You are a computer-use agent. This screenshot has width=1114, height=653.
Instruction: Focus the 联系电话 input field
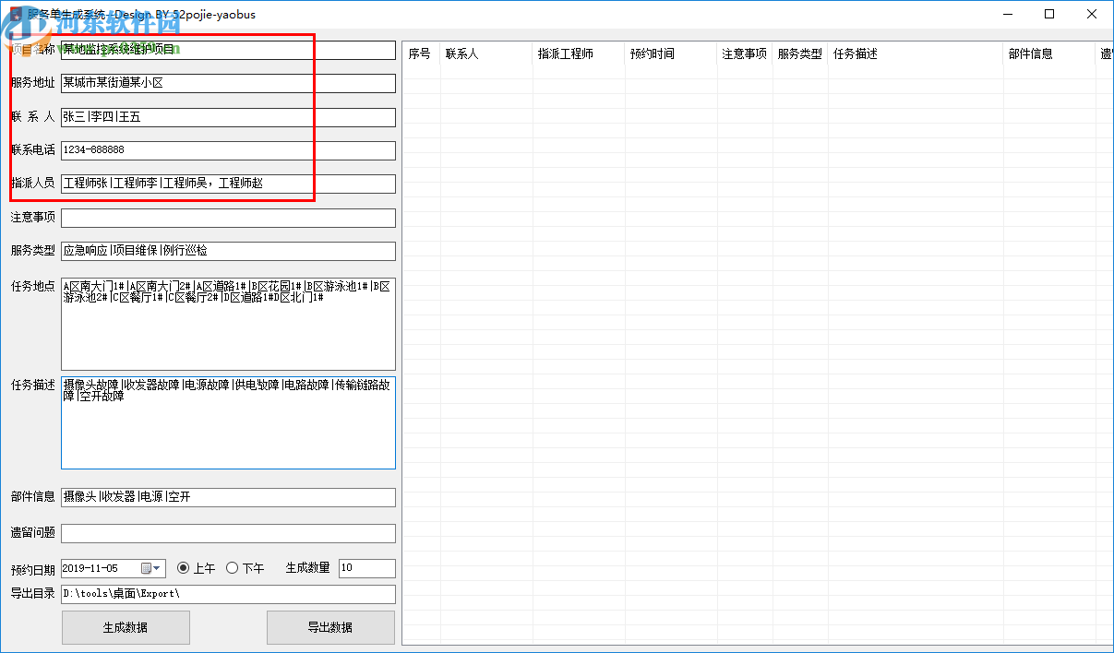[x=228, y=149]
